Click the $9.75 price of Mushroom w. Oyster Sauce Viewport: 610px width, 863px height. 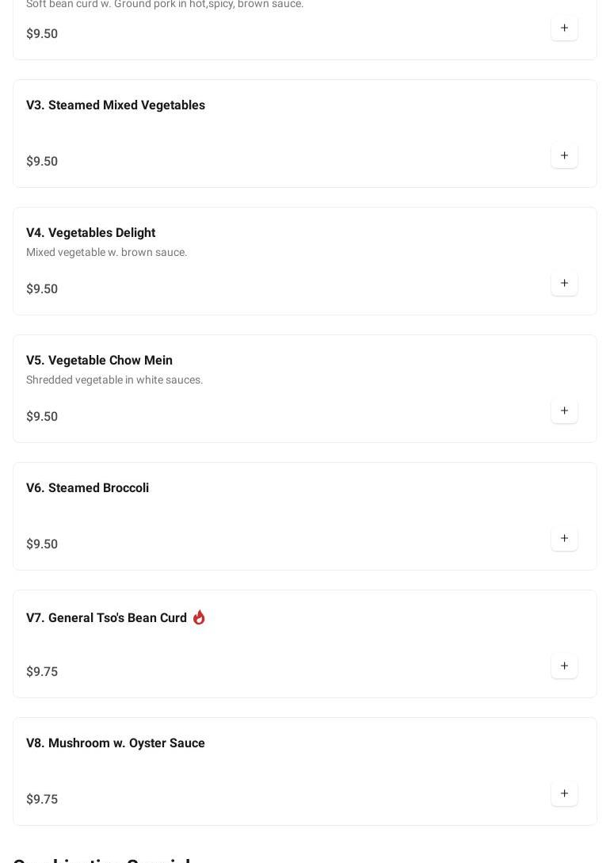[42, 800]
